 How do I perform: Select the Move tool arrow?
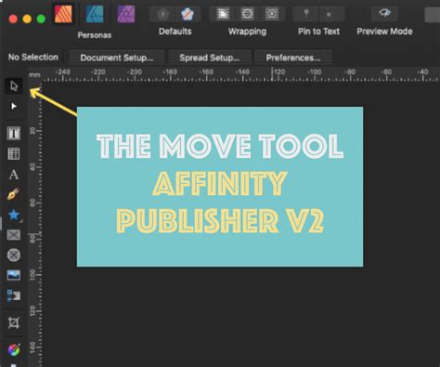point(14,85)
